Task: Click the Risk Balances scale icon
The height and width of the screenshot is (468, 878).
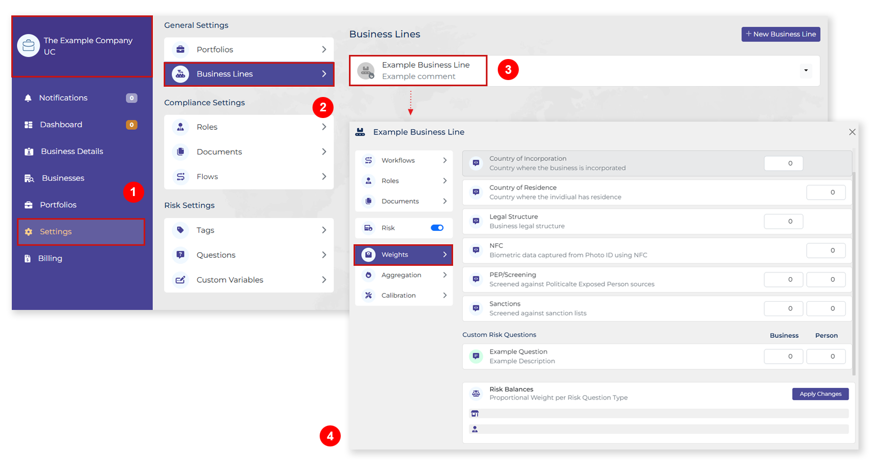Action: (x=476, y=394)
